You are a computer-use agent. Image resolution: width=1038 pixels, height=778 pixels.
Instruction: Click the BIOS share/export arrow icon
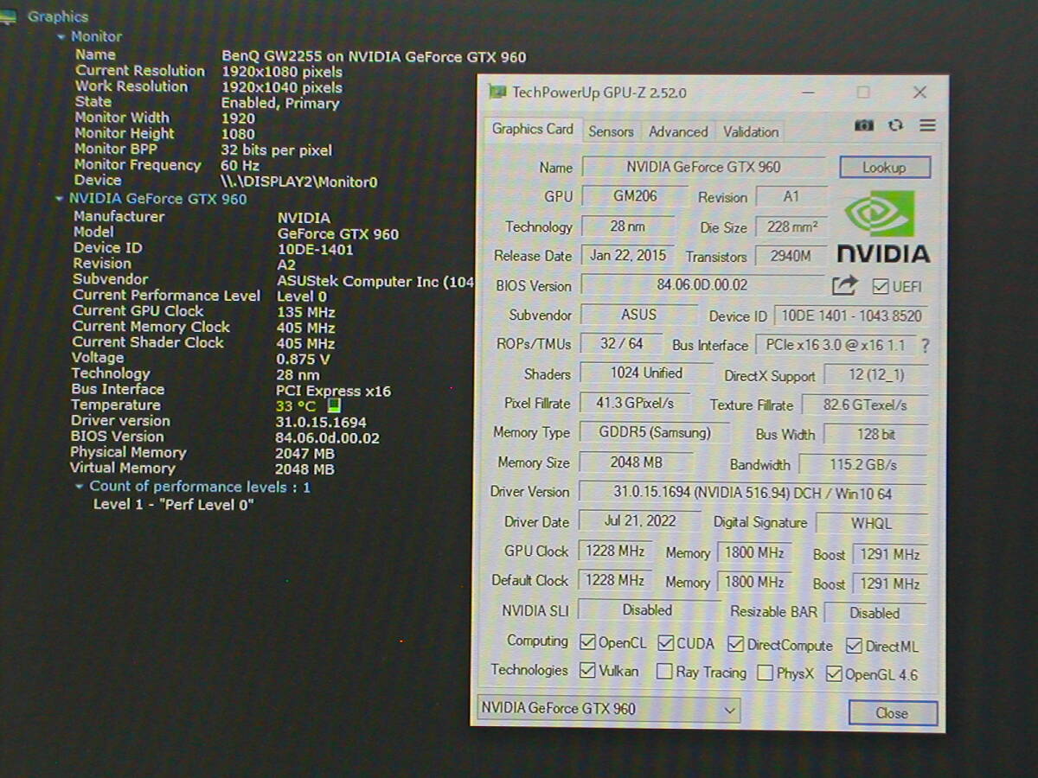844,285
